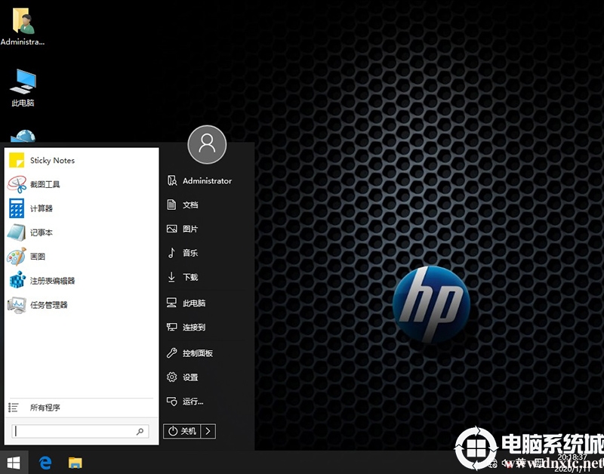
Task: Click Administrator name in start menu
Action: (x=207, y=180)
